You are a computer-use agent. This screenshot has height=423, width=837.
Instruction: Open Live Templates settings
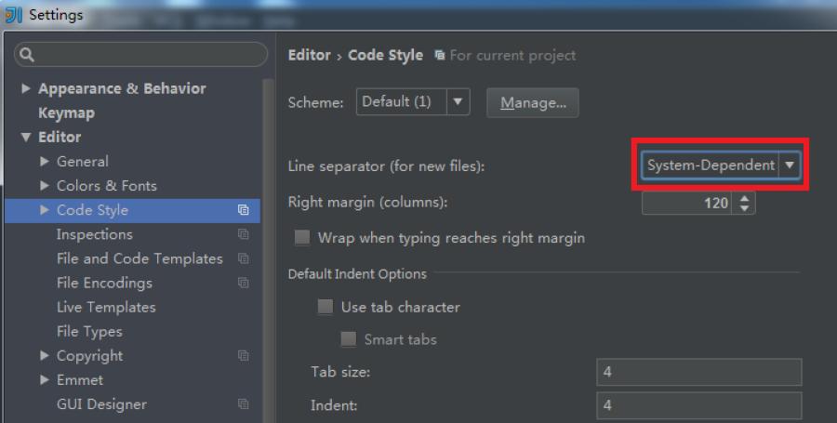(106, 307)
